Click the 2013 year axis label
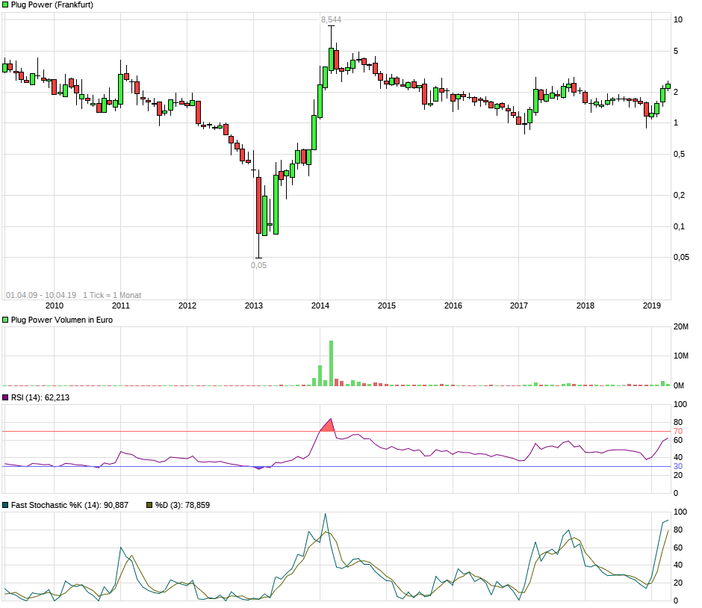702x608 pixels. click(253, 305)
